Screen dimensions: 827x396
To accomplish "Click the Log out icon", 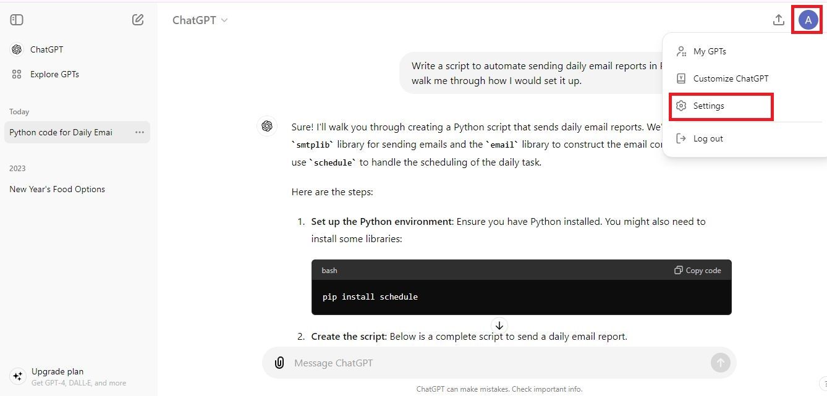I will (681, 138).
